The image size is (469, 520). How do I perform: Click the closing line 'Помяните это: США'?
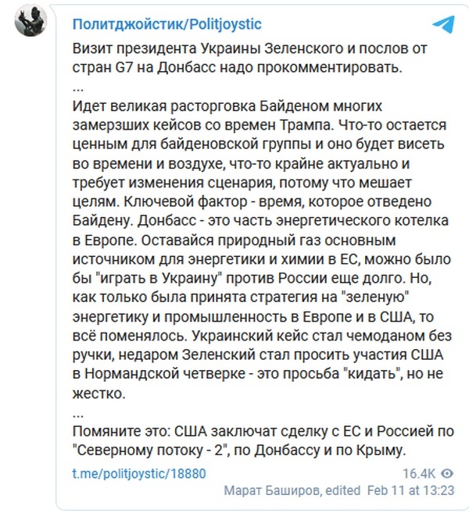[263, 440]
